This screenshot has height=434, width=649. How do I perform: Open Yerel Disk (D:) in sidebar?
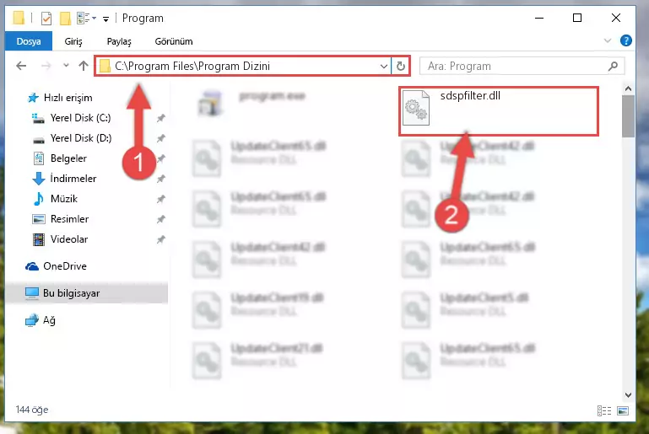tap(81, 138)
